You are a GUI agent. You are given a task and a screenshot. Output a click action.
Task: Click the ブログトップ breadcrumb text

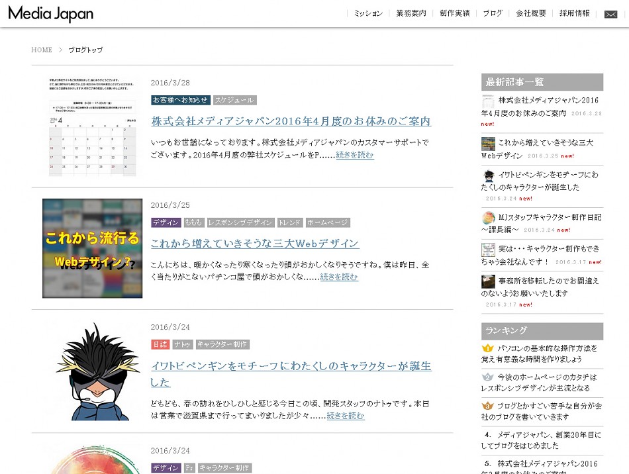pyautogui.click(x=85, y=50)
